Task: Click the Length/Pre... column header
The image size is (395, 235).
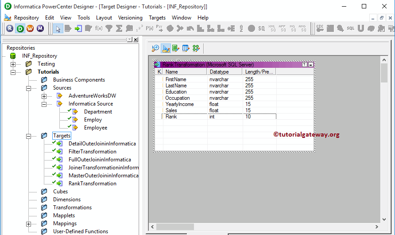Action: [259, 72]
